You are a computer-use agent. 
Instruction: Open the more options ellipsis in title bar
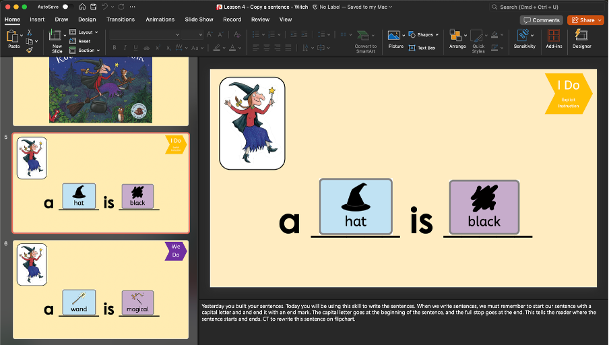(133, 7)
